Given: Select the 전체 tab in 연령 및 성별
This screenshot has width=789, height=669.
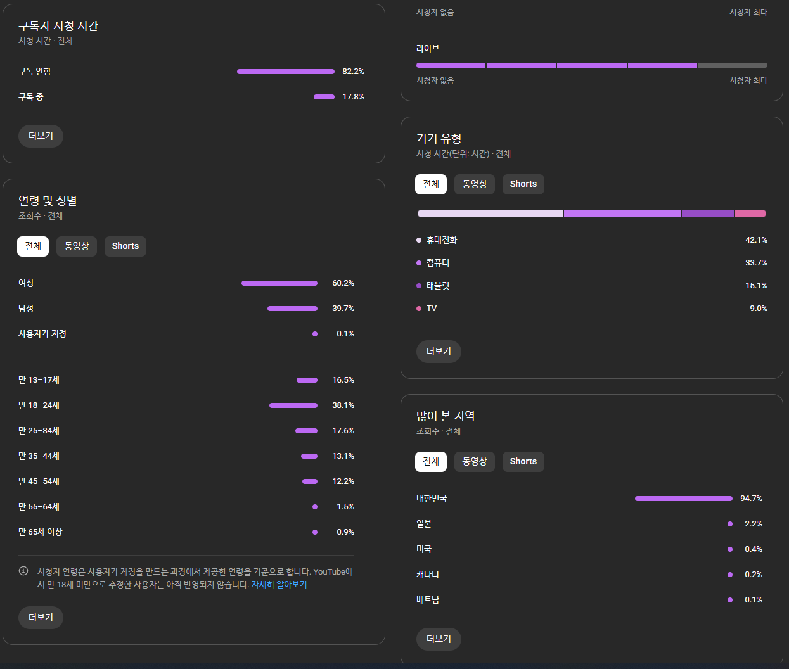Looking at the screenshot, I should pyautogui.click(x=33, y=246).
